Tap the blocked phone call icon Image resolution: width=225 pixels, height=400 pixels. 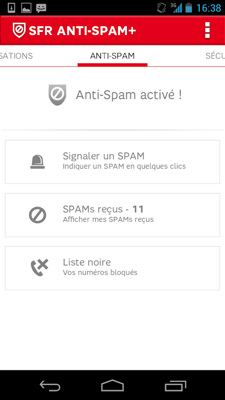tap(39, 268)
